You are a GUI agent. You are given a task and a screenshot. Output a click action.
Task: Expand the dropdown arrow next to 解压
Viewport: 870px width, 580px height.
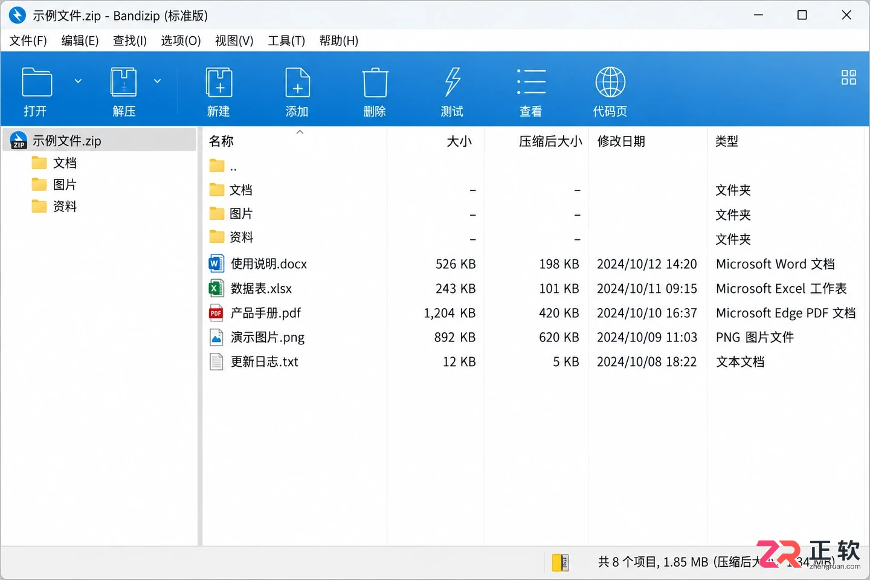[157, 81]
